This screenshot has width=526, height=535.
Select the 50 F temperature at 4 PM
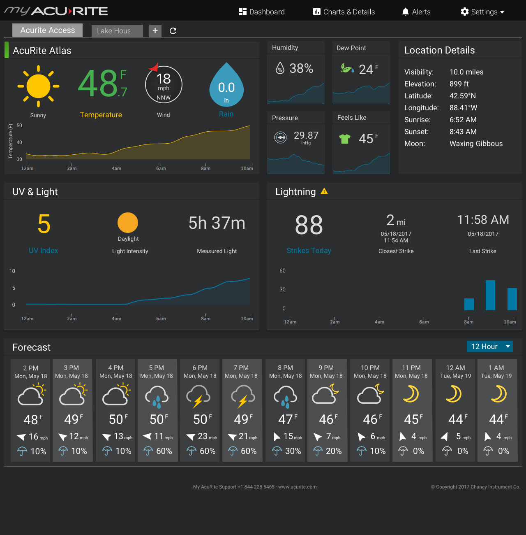pos(118,419)
